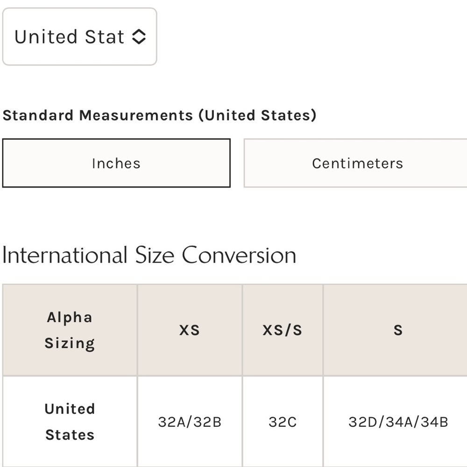Select the 32C size cell
The width and height of the screenshot is (467, 467).
(x=283, y=422)
